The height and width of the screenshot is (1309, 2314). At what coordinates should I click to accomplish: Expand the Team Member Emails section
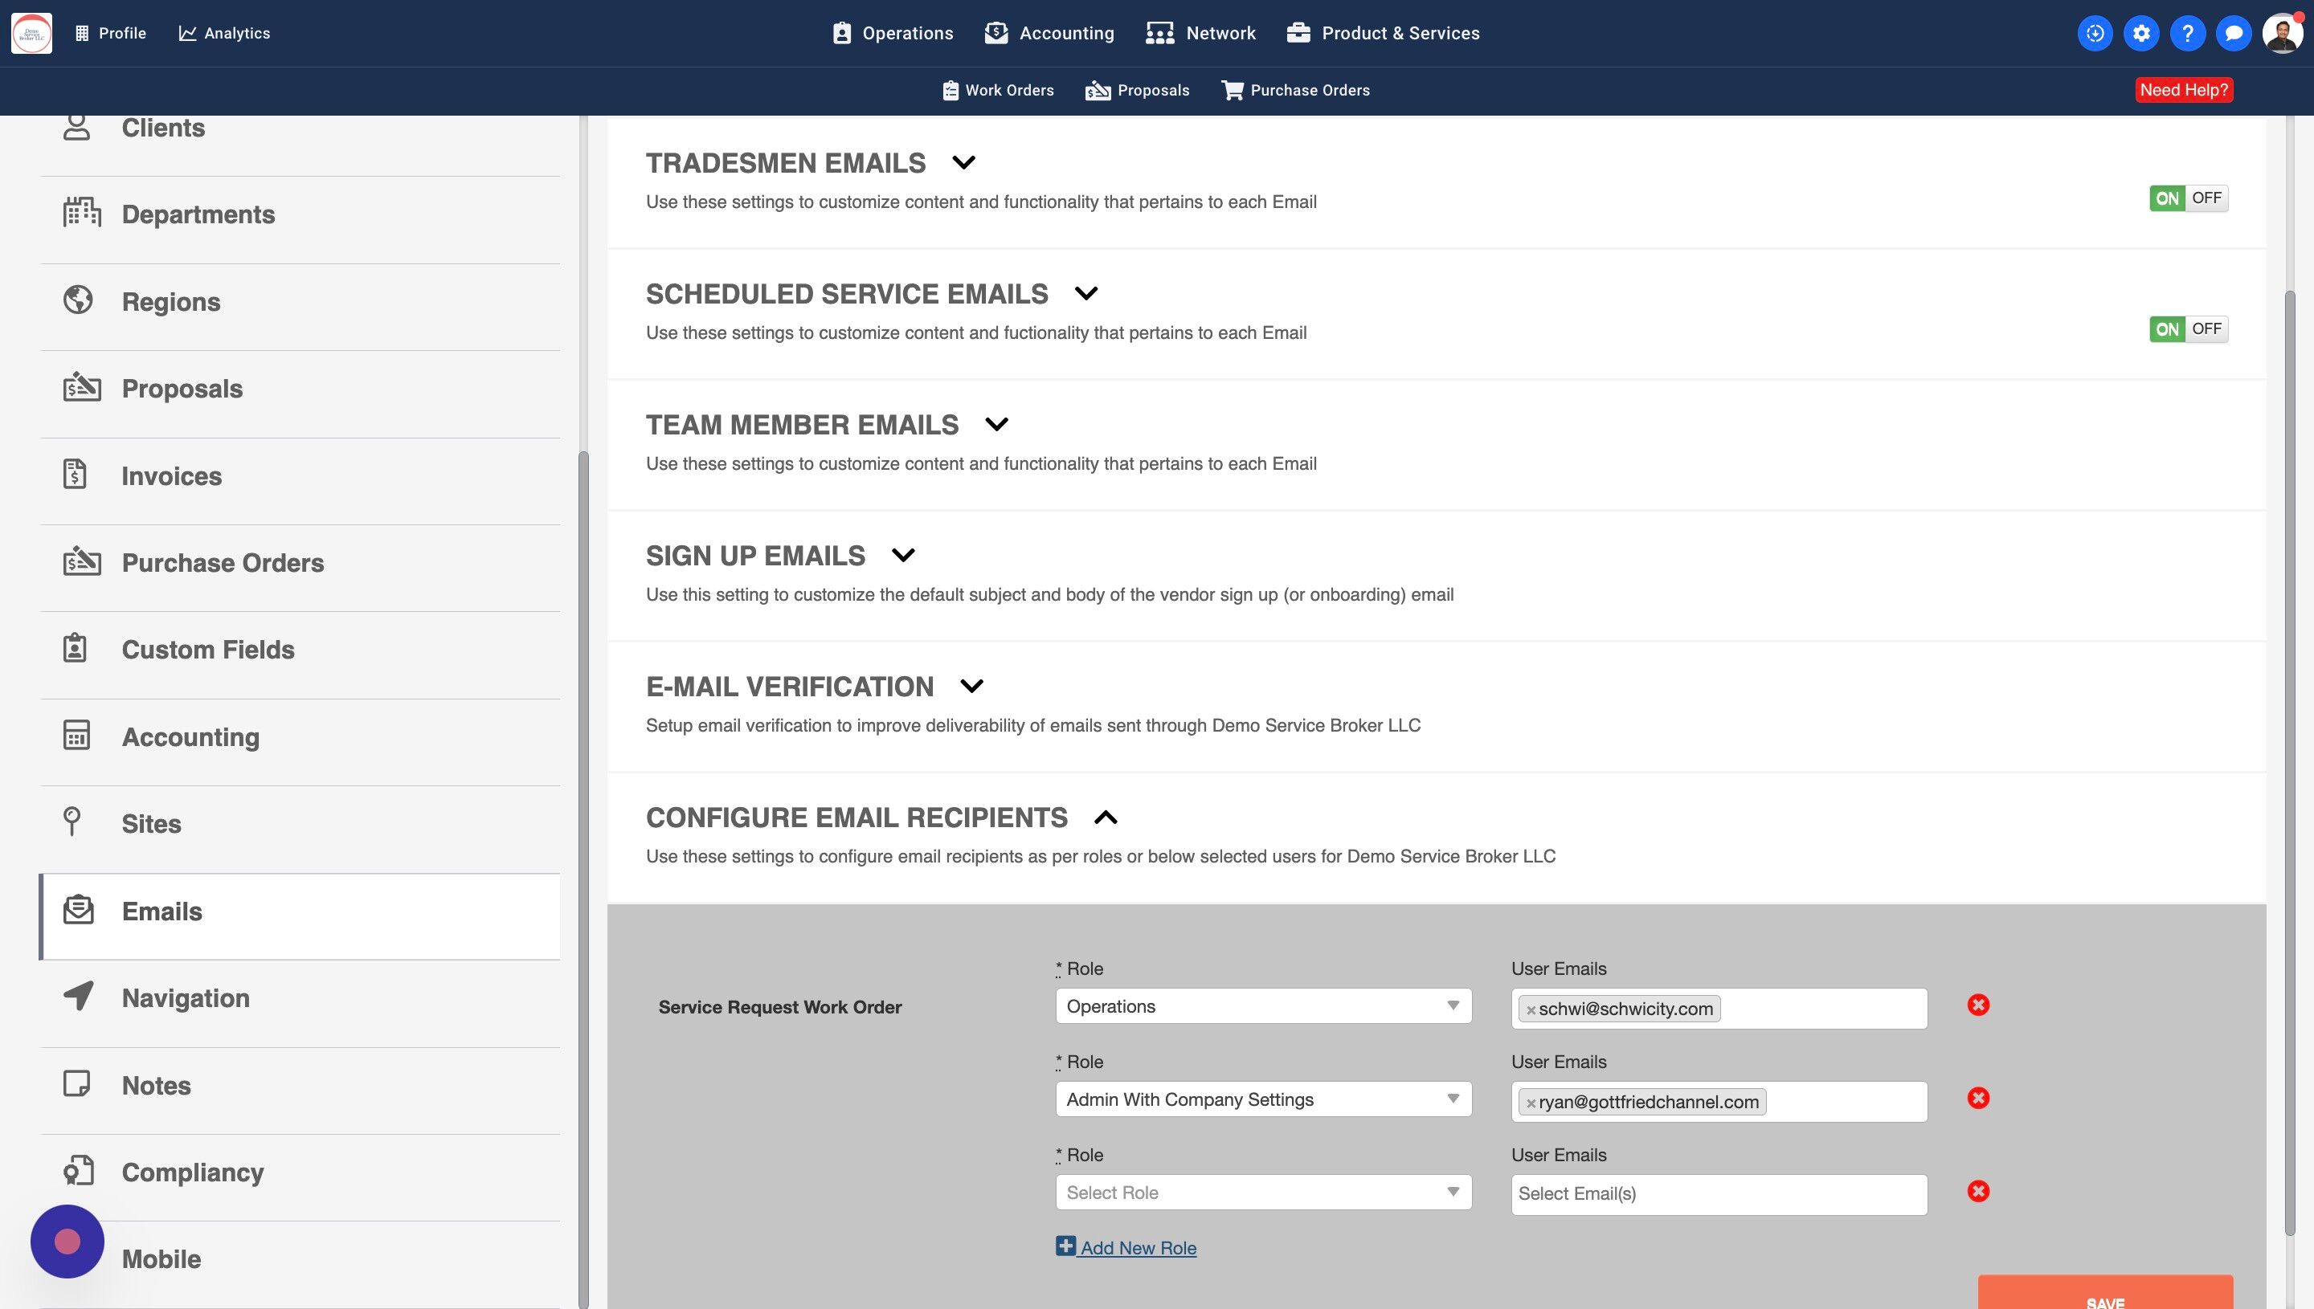click(x=996, y=424)
